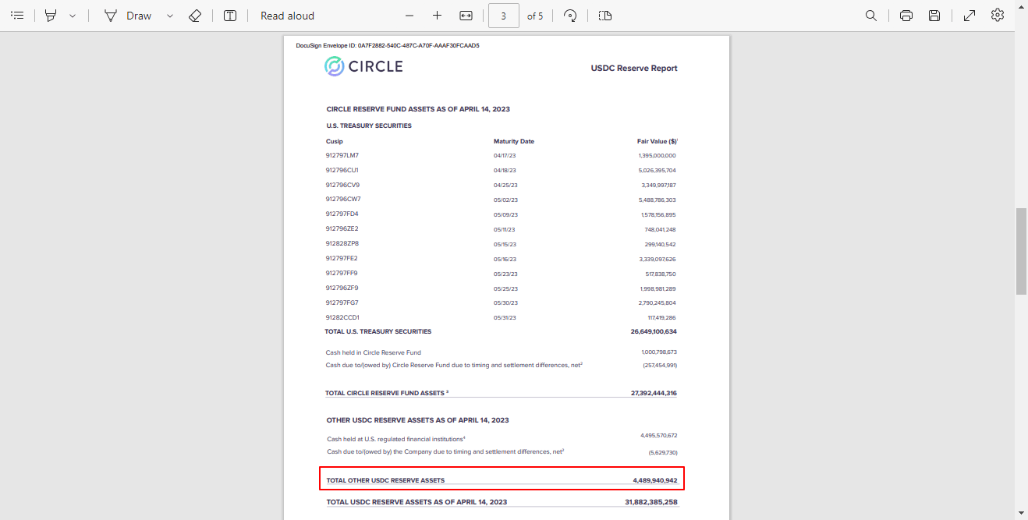Click the value 4,489,940,942
This screenshot has width=1028, height=520.
655,480
